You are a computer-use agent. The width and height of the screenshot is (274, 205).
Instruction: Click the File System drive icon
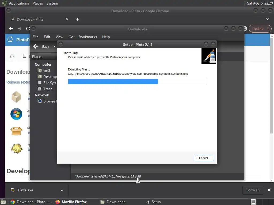point(40,83)
